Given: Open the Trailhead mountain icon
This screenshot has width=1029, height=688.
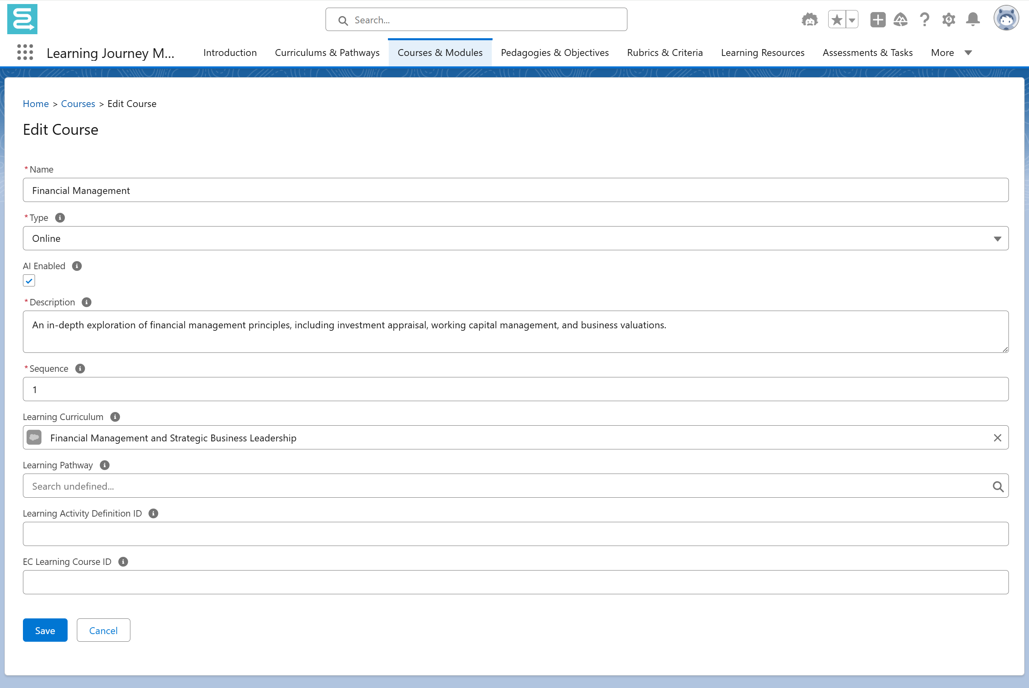Looking at the screenshot, I should [x=901, y=20].
